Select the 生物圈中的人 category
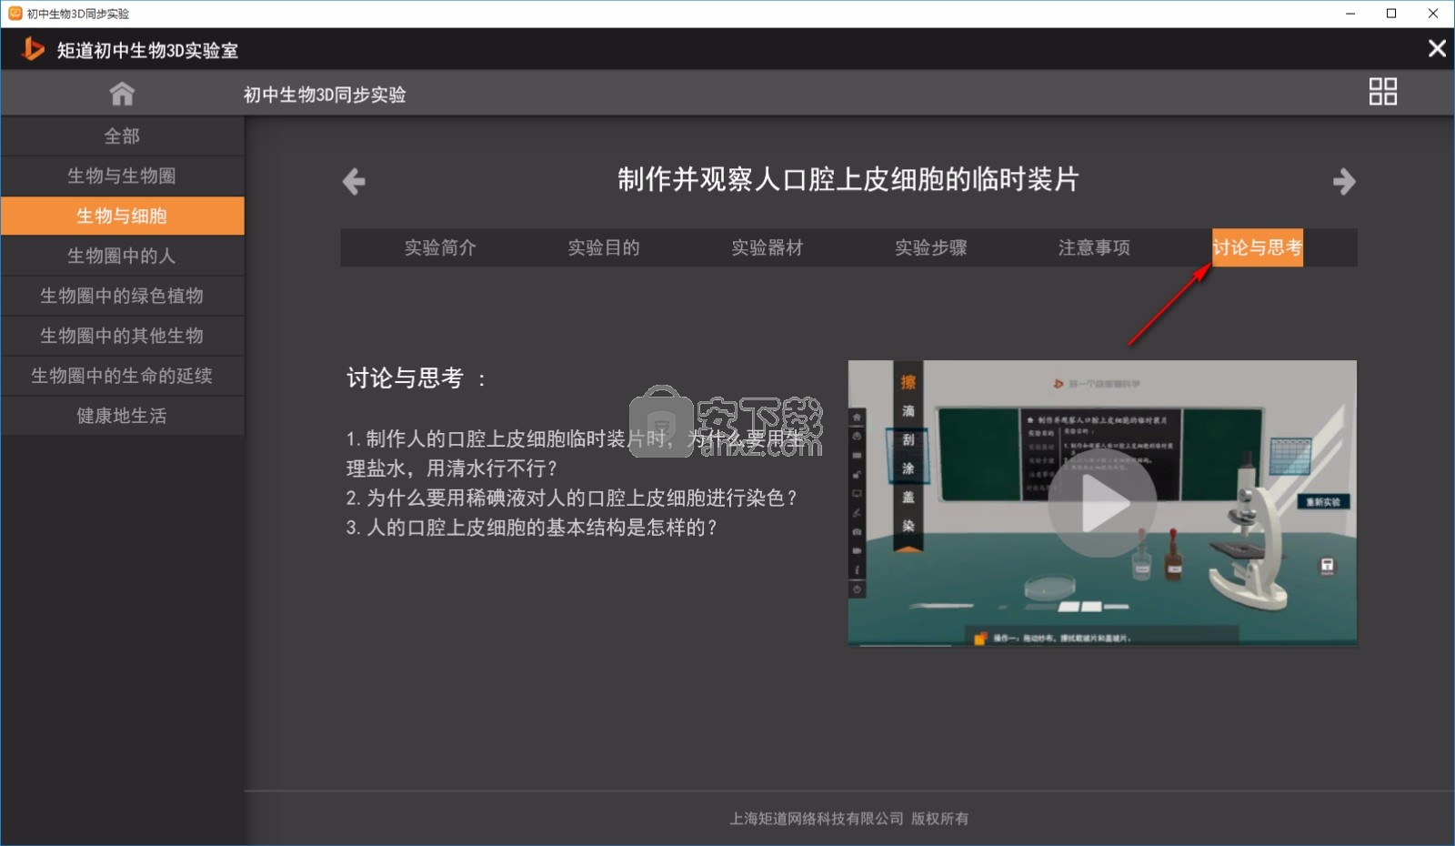 click(122, 257)
